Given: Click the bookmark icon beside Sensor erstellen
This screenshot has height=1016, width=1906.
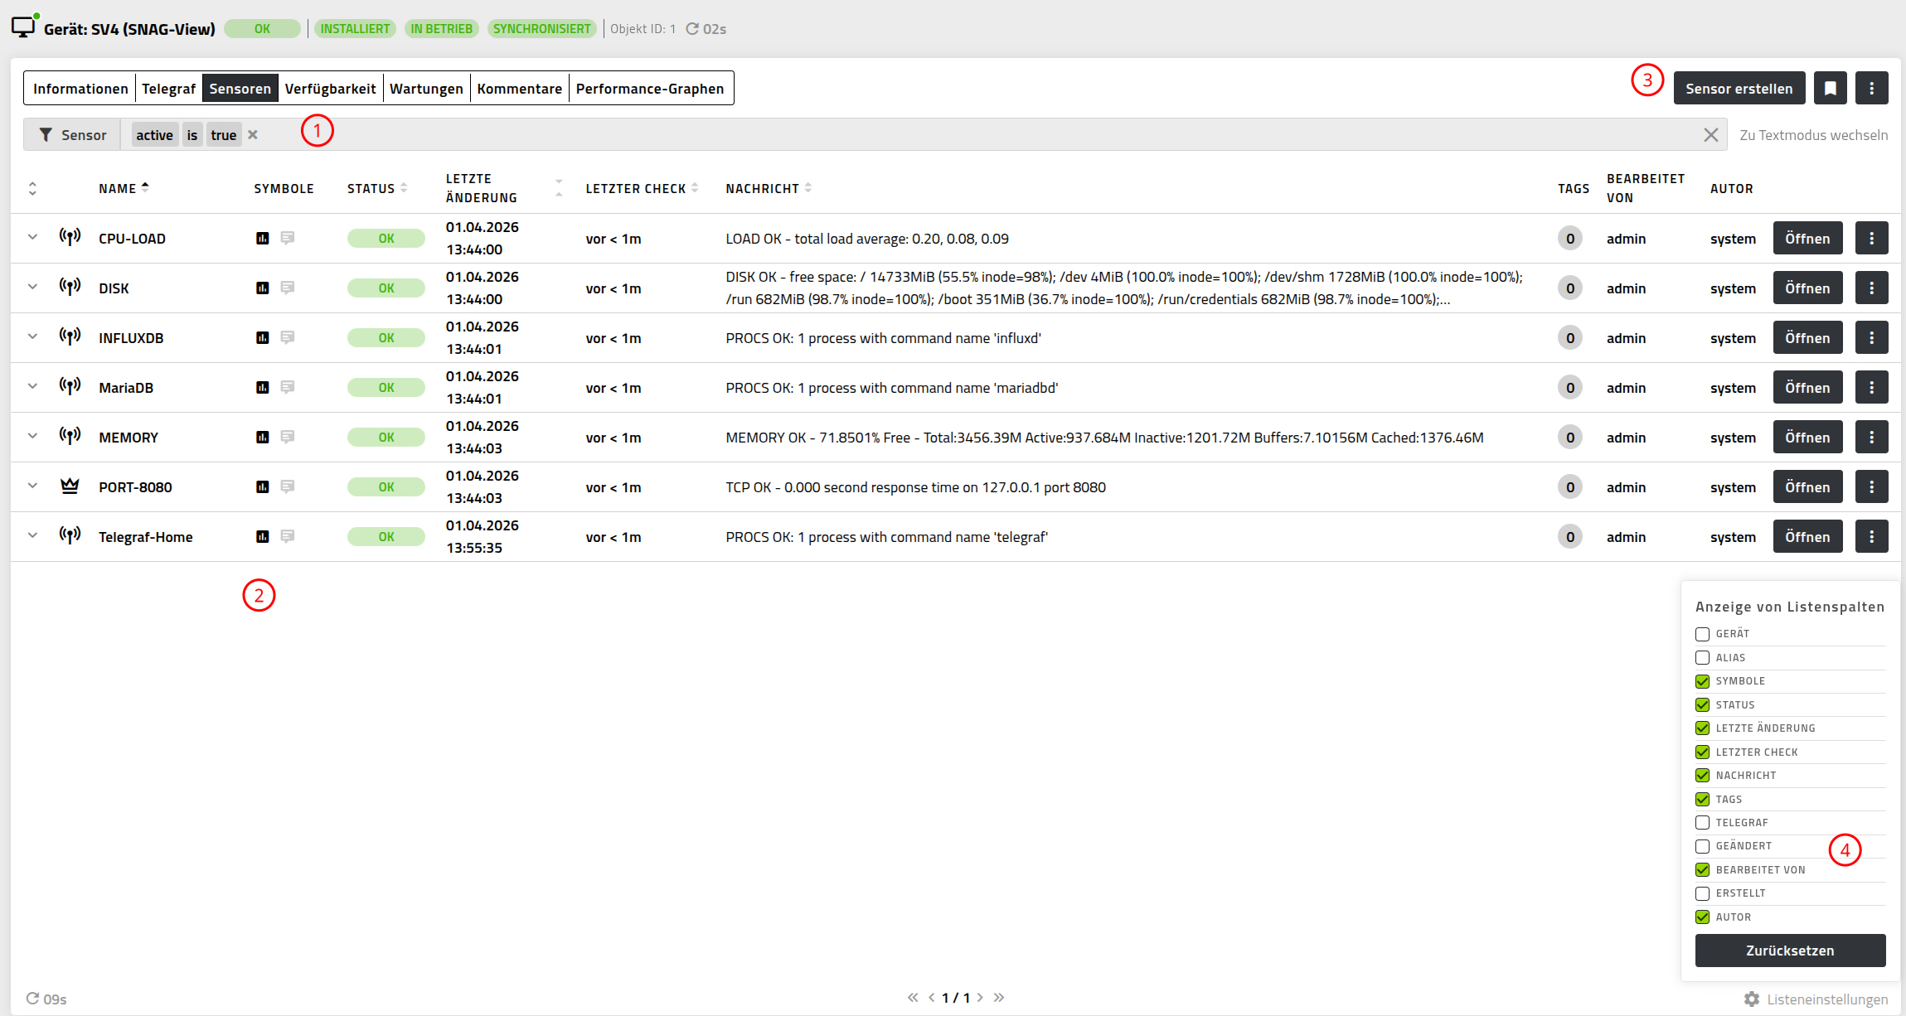Looking at the screenshot, I should pyautogui.click(x=1830, y=88).
